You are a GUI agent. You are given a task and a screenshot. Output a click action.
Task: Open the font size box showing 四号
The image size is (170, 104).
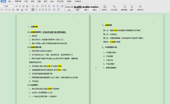[10, 6]
